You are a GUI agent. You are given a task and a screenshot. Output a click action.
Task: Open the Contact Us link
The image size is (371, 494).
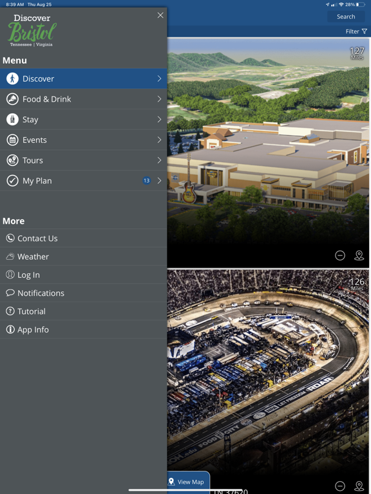click(x=83, y=238)
